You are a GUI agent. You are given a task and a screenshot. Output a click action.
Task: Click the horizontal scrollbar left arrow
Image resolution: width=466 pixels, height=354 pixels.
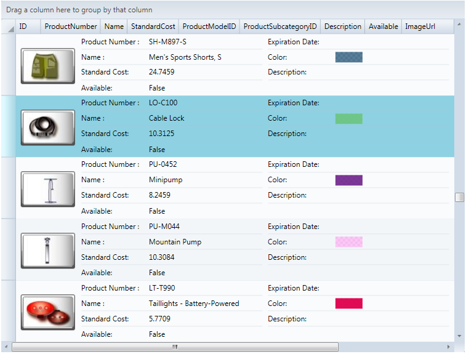(x=7, y=347)
